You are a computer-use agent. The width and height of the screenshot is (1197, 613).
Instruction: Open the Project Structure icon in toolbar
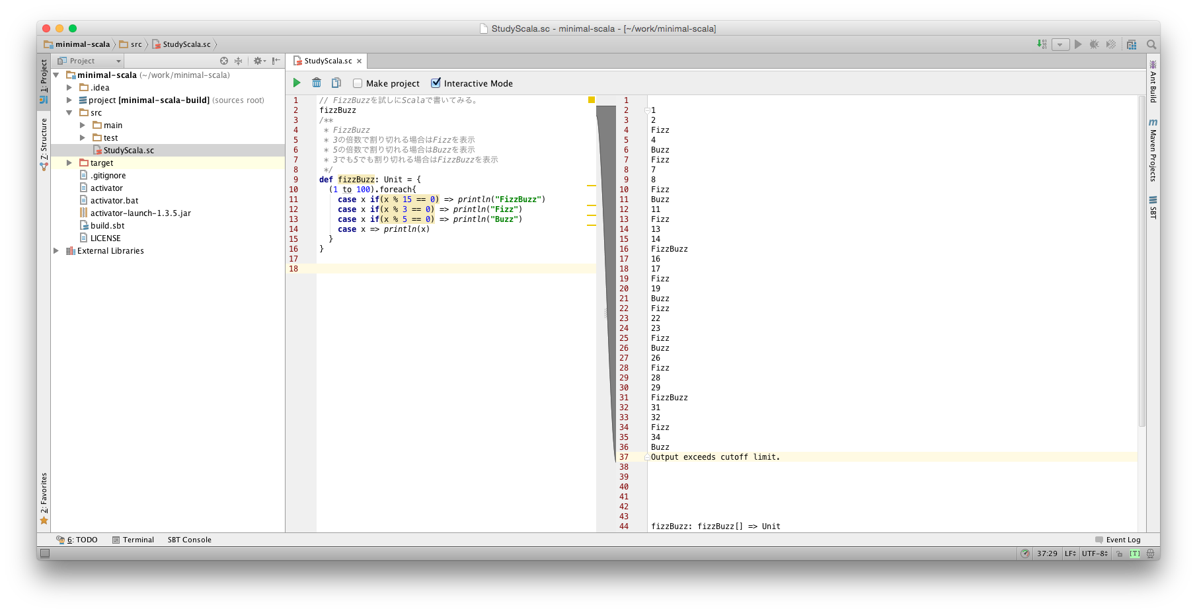1132,44
